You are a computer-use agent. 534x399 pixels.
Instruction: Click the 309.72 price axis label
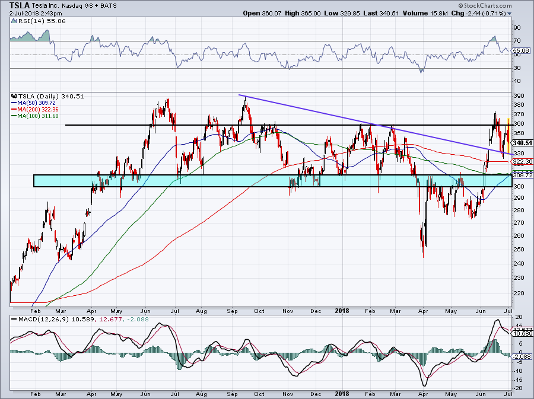(x=522, y=175)
